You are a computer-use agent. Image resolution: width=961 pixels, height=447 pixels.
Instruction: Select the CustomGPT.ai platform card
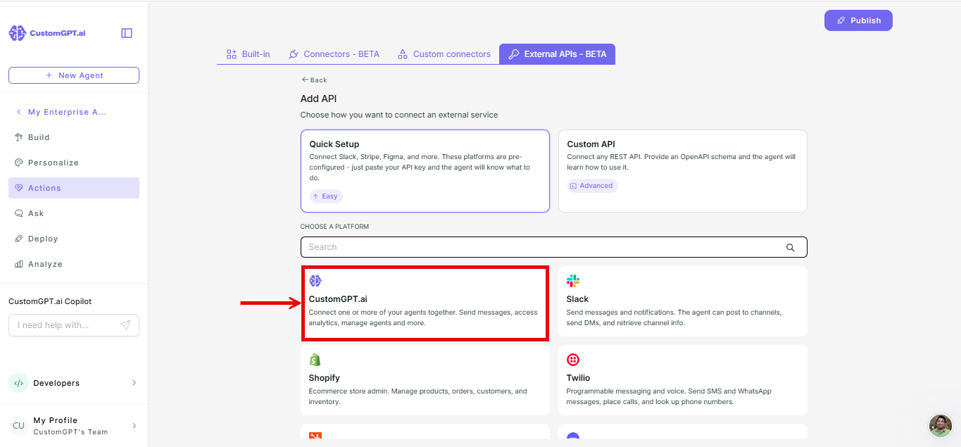[x=425, y=303]
